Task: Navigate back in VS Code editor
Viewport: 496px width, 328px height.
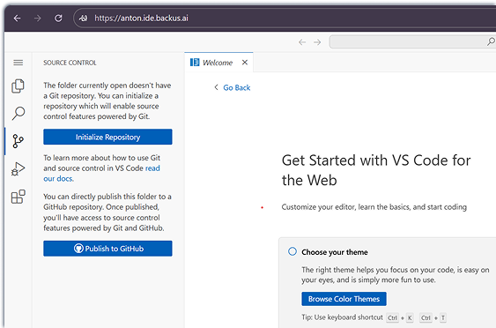Action: pyautogui.click(x=302, y=42)
